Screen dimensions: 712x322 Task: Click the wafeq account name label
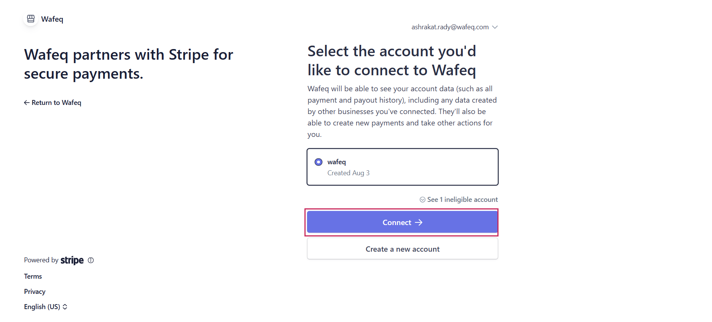[x=336, y=162]
